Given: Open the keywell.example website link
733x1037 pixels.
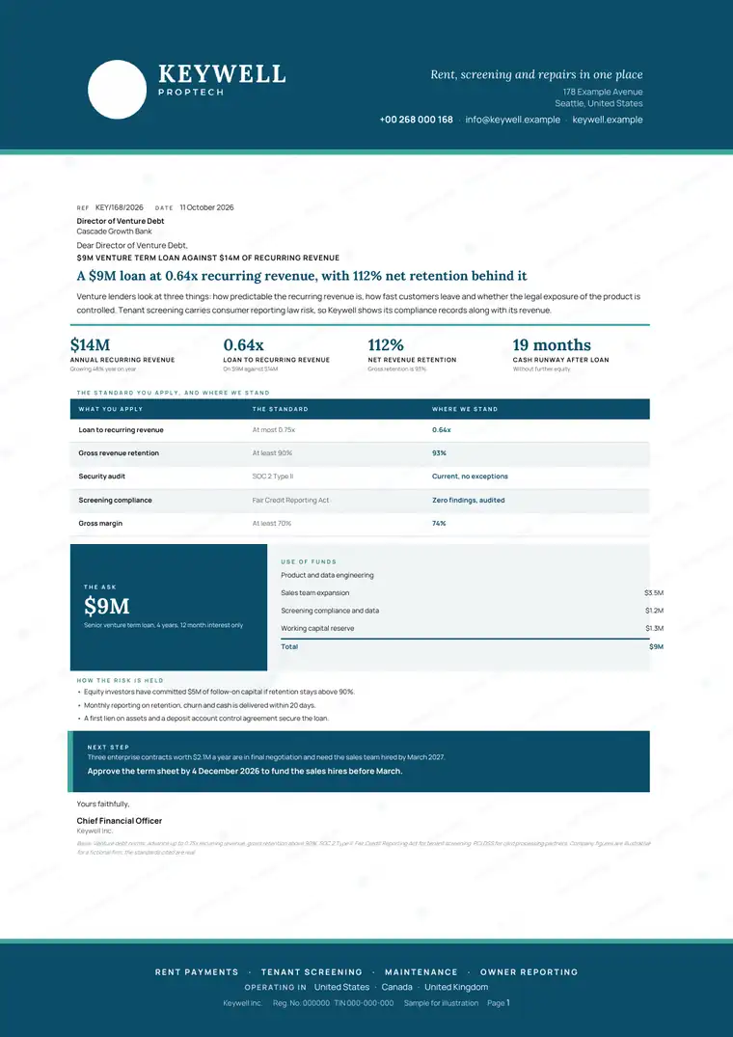Looking at the screenshot, I should (608, 120).
